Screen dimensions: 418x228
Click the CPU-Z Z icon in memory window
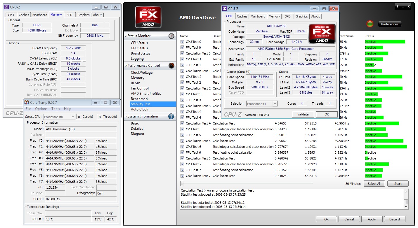[x=6, y=7]
